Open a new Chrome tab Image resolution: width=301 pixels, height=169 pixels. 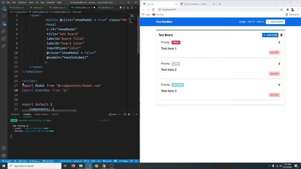(x=220, y=4)
